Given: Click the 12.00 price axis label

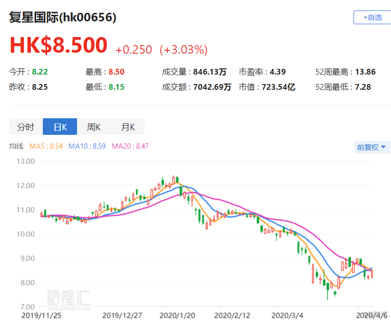Looking at the screenshot, I should [25, 186].
